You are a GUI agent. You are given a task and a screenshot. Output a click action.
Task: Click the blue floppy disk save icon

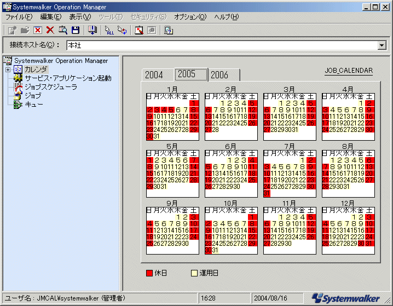[76, 30]
